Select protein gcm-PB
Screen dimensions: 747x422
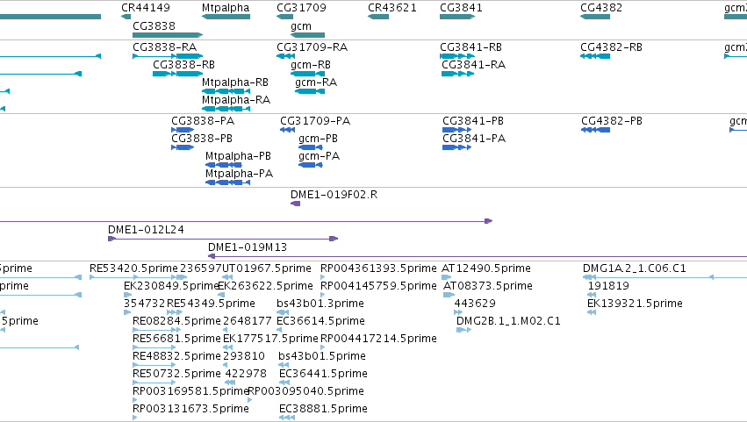[x=319, y=139]
